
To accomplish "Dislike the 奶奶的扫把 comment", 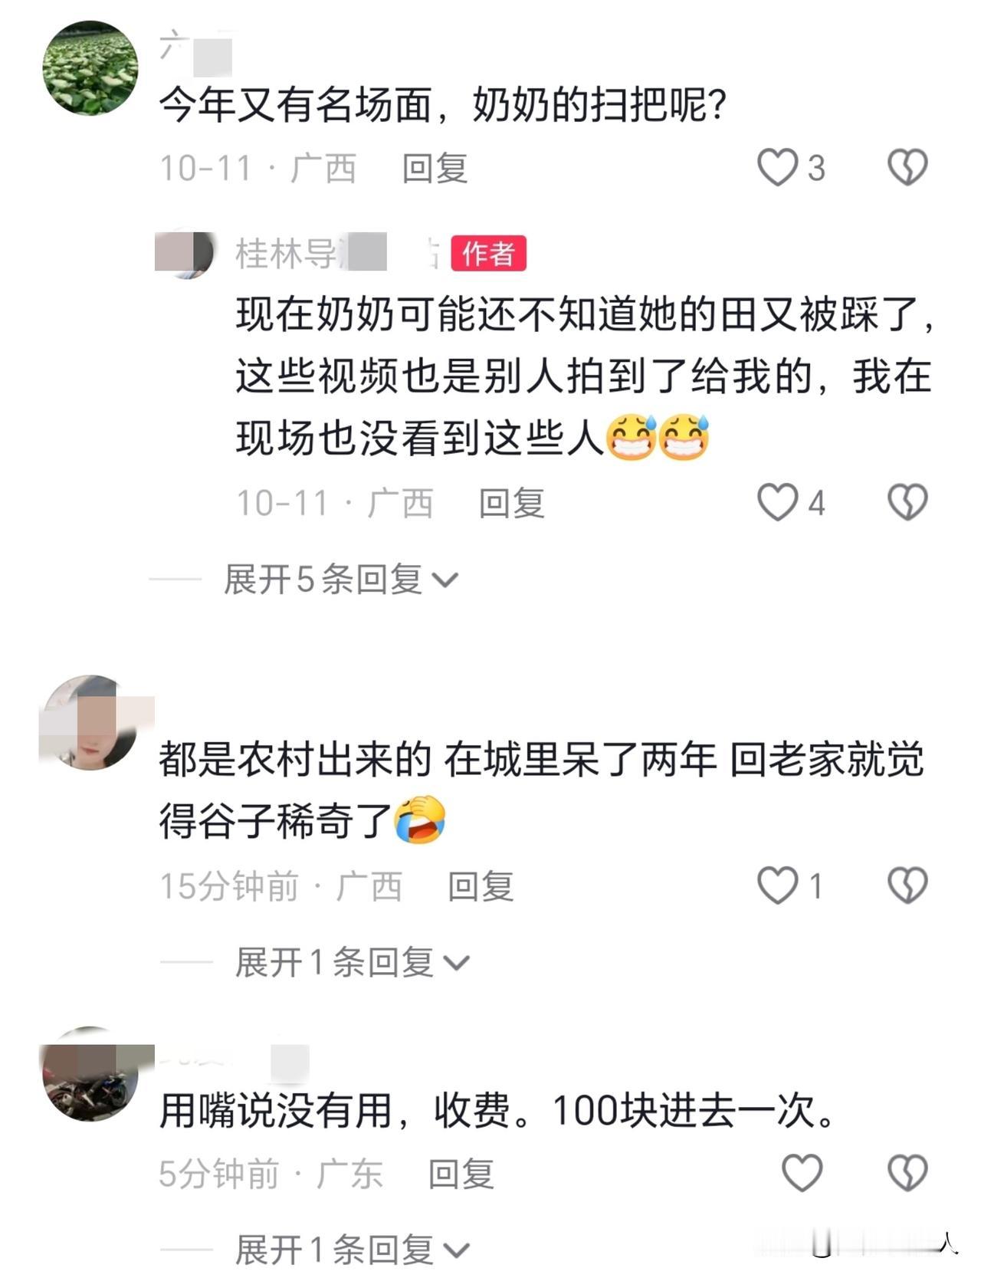I will click(x=907, y=167).
